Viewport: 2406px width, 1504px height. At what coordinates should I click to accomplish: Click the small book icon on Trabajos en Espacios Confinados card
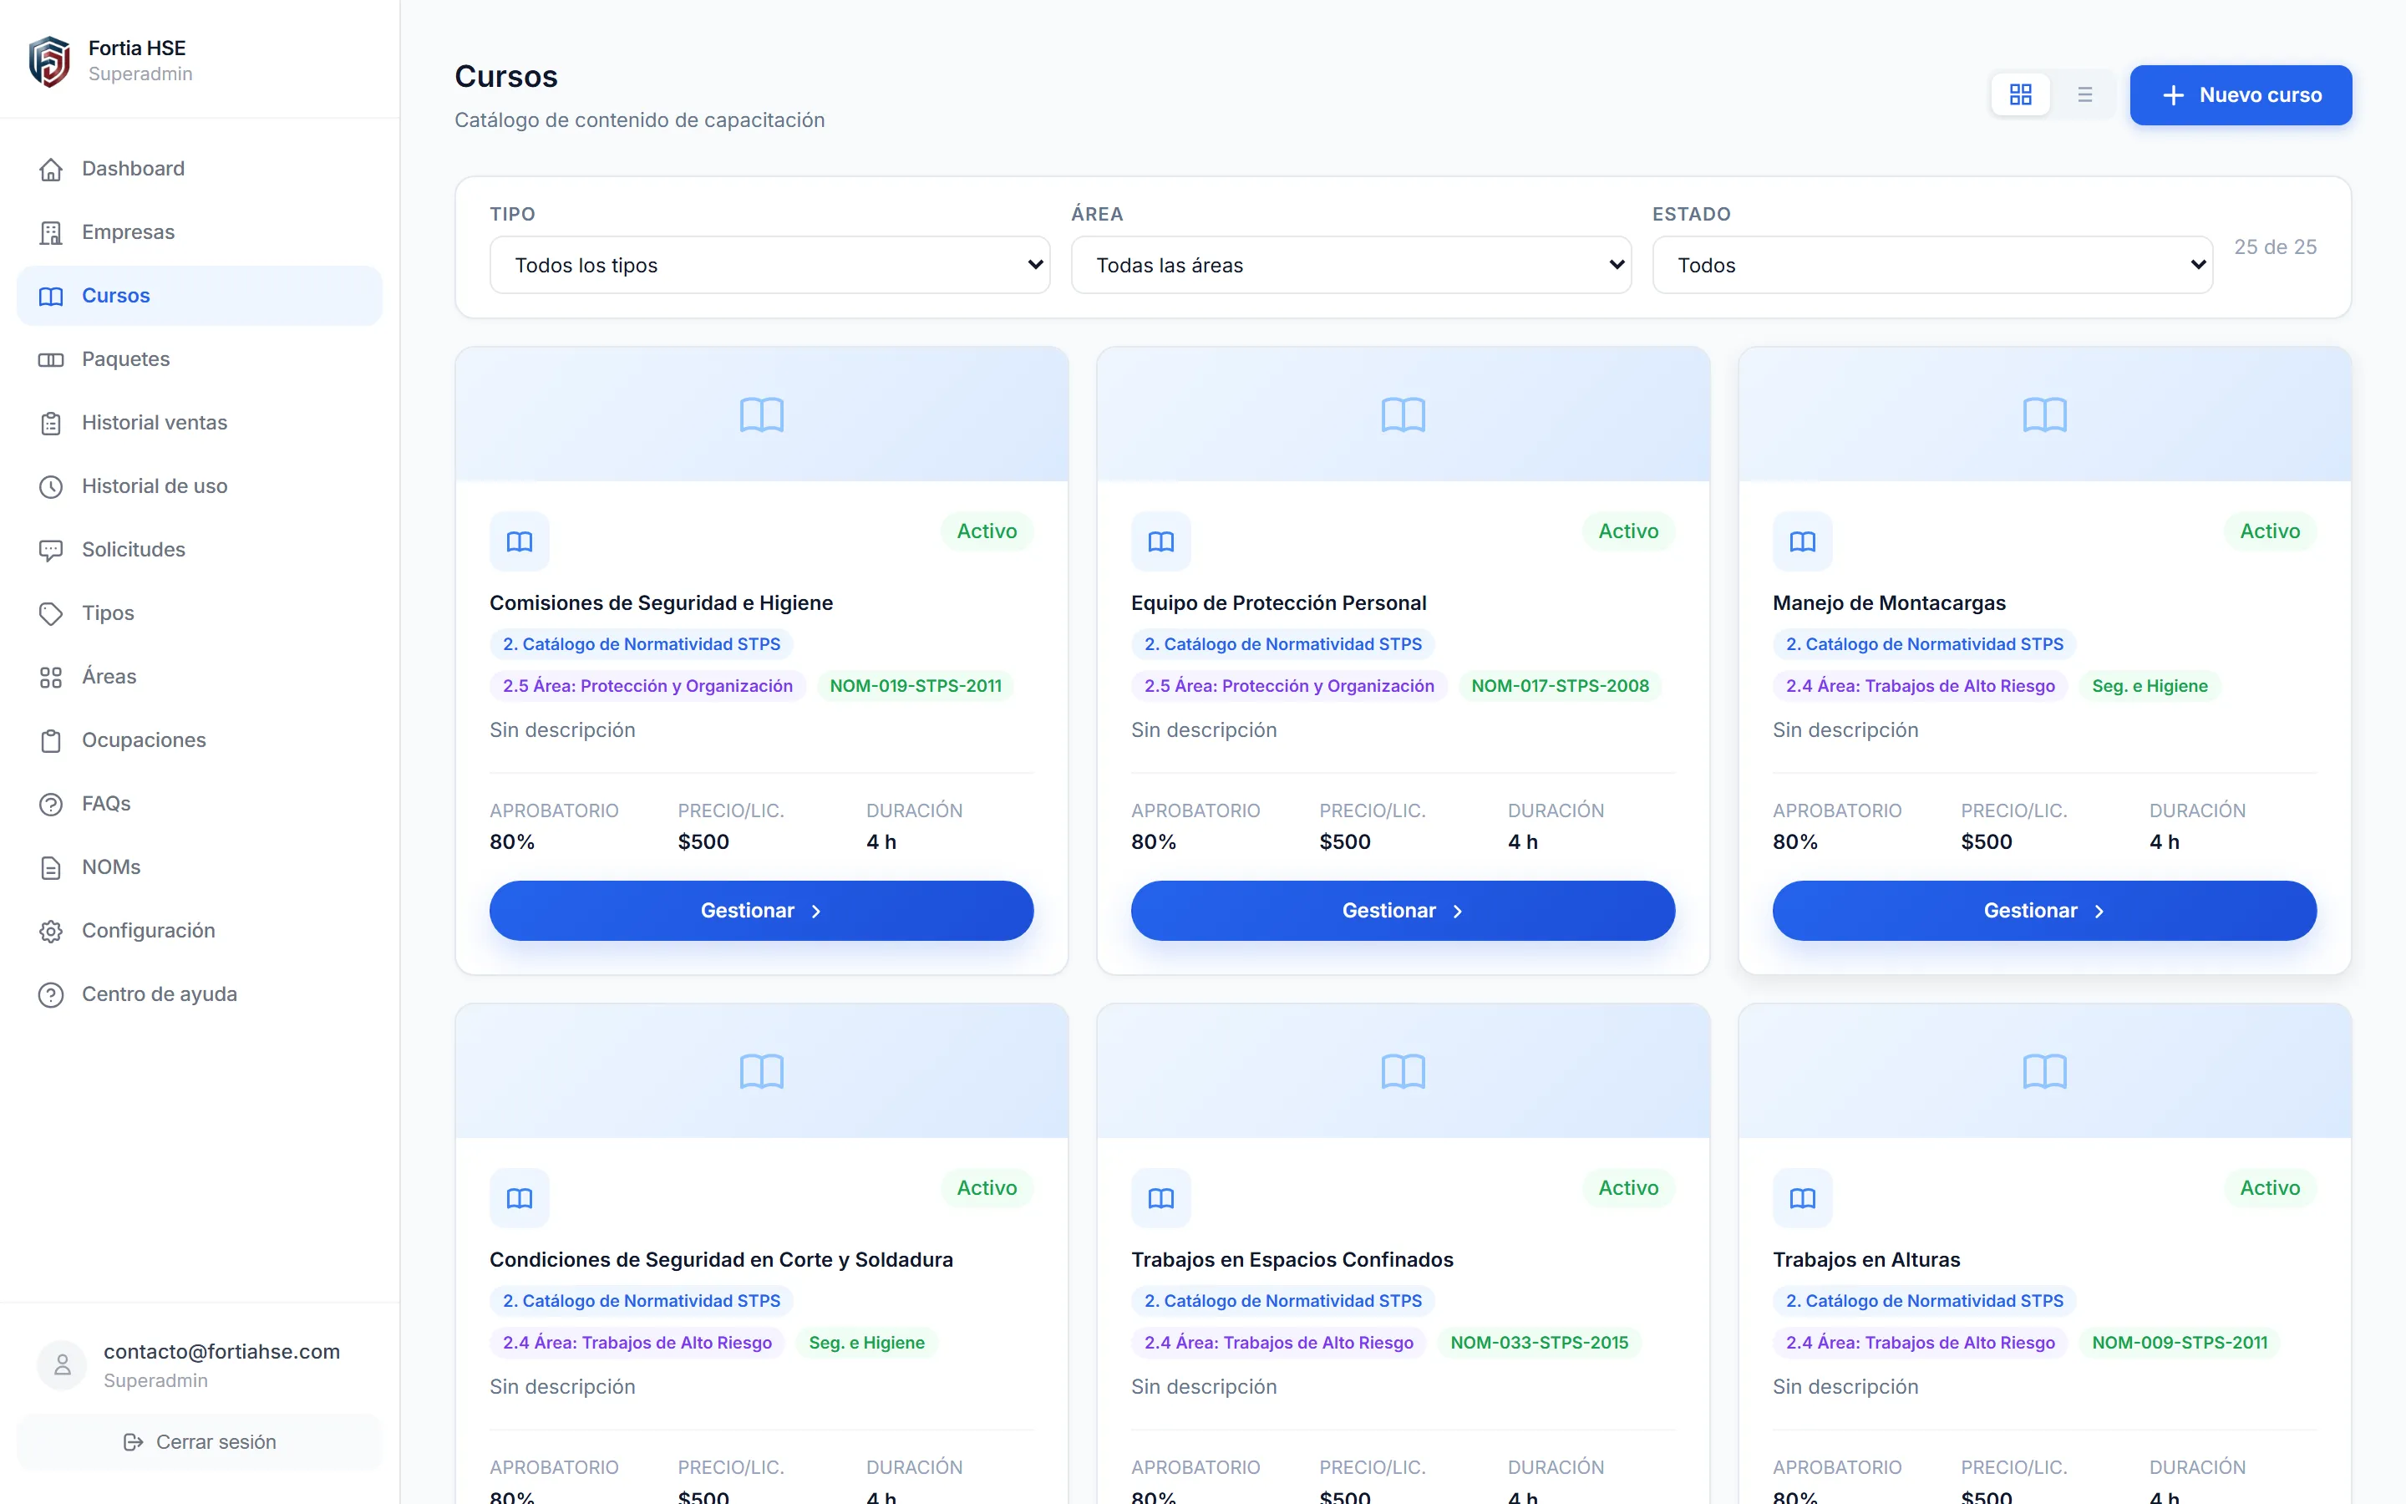point(1160,1197)
